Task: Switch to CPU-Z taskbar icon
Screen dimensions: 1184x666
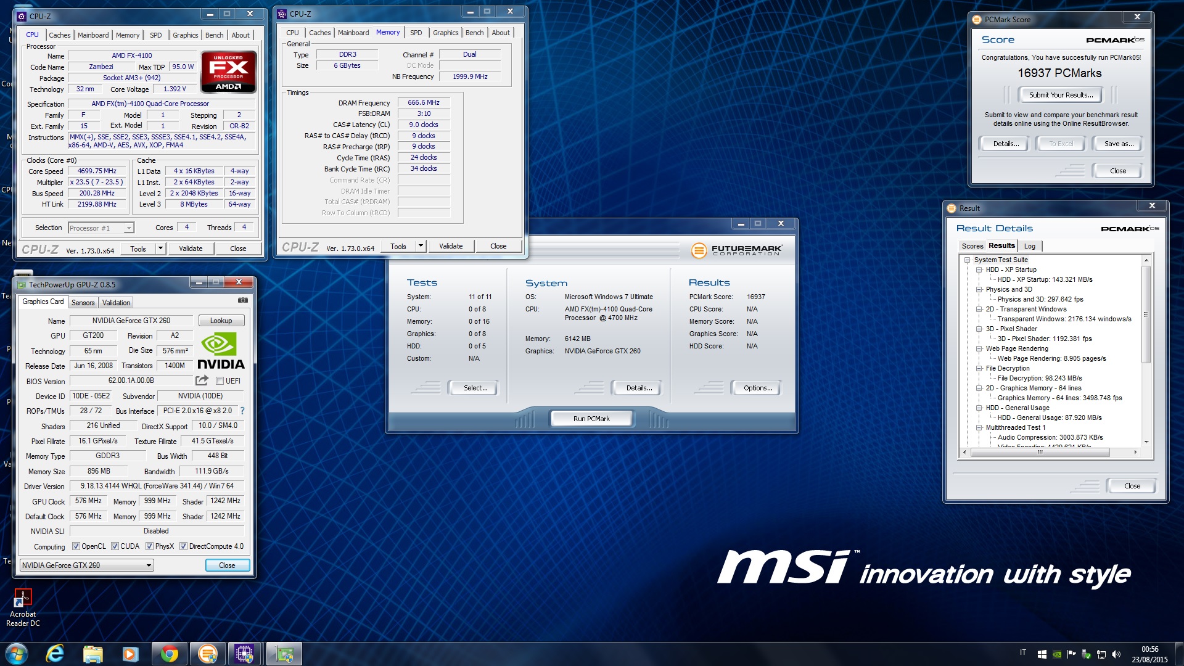Action: point(245,654)
